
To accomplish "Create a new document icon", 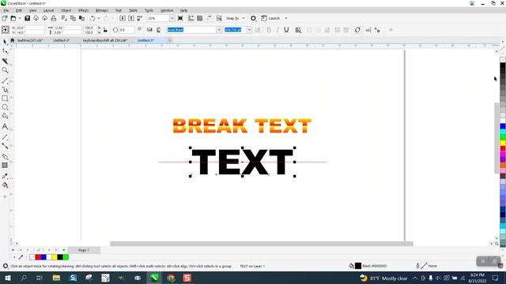I will [5, 18].
